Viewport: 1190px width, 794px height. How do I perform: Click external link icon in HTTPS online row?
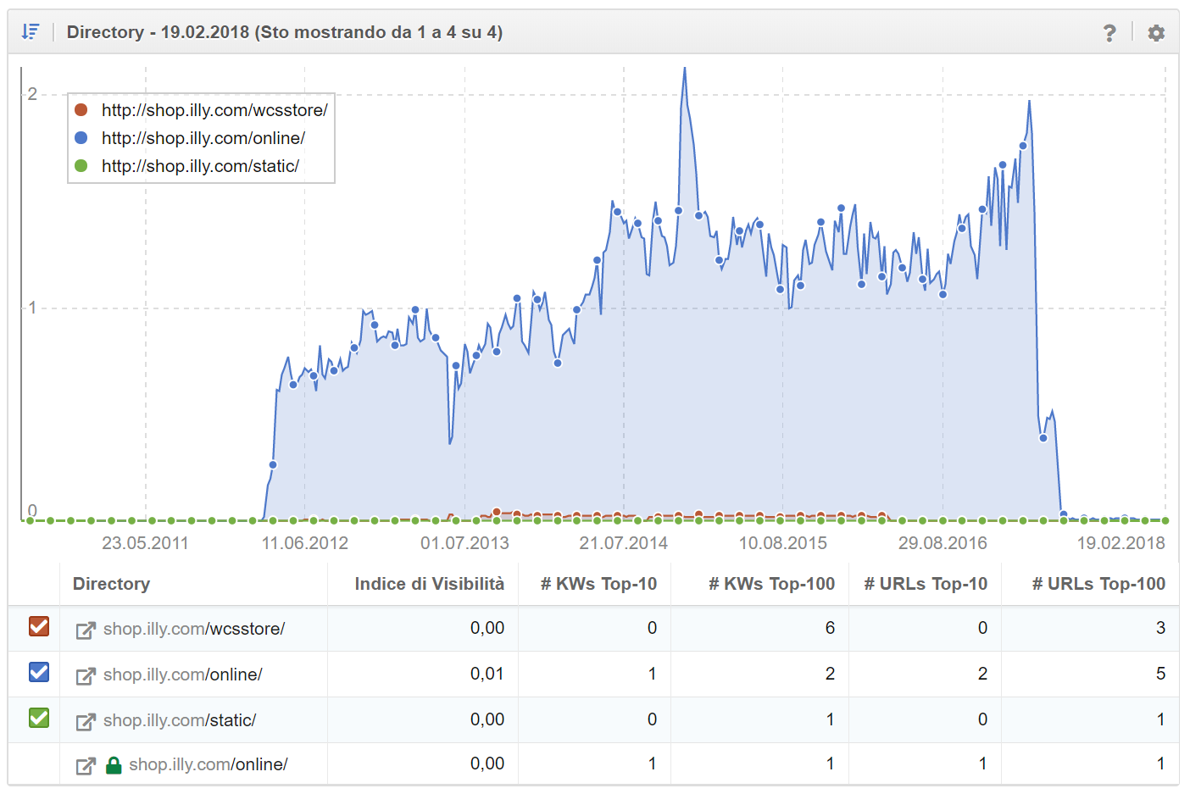[x=86, y=765]
